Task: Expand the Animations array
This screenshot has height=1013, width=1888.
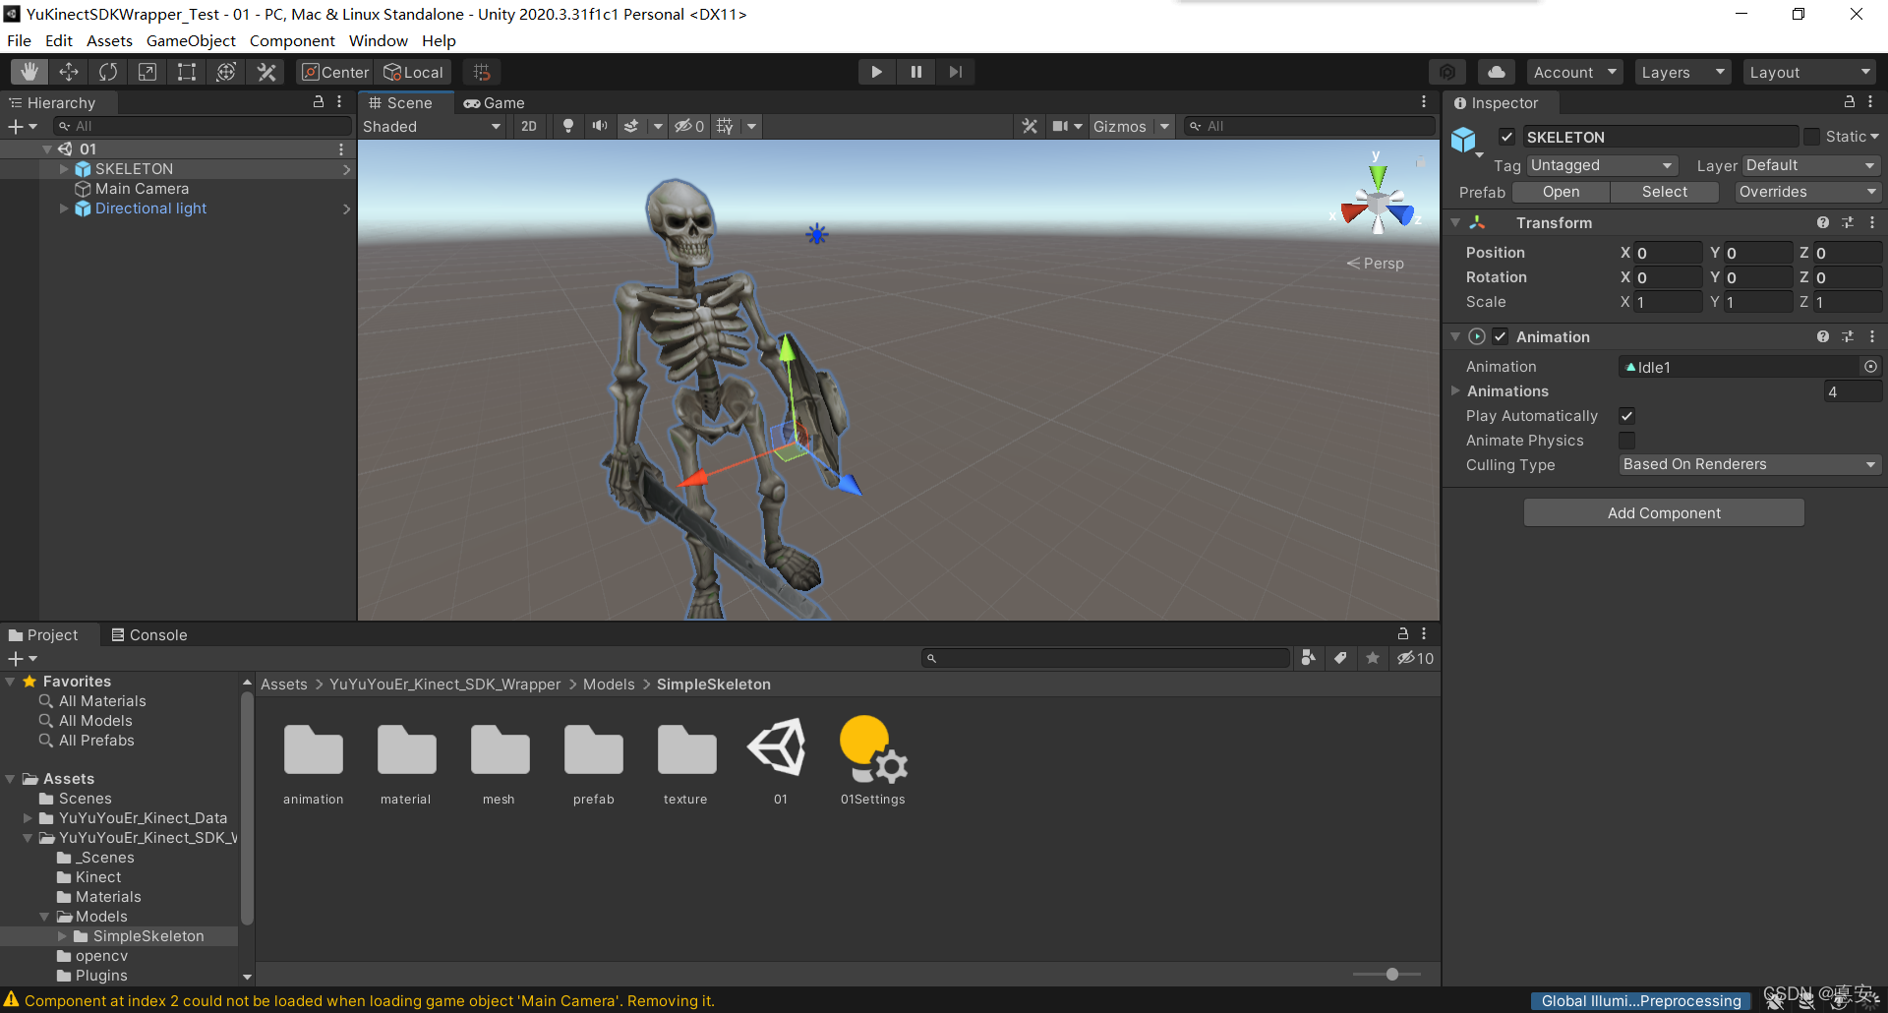Action: click(1456, 391)
